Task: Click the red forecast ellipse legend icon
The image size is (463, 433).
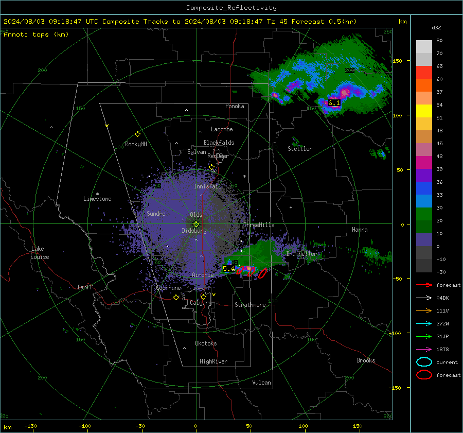Action: tap(424, 375)
